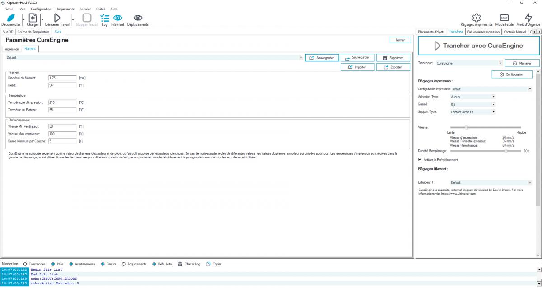Click Température Plateau field
The width and height of the screenshot is (542, 288).
coord(62,110)
